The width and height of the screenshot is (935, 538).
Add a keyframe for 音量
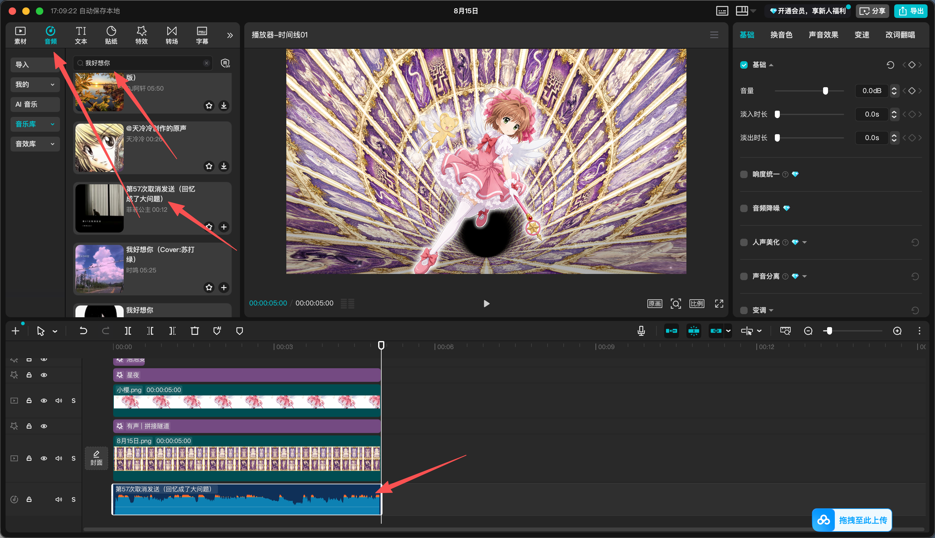[912, 91]
